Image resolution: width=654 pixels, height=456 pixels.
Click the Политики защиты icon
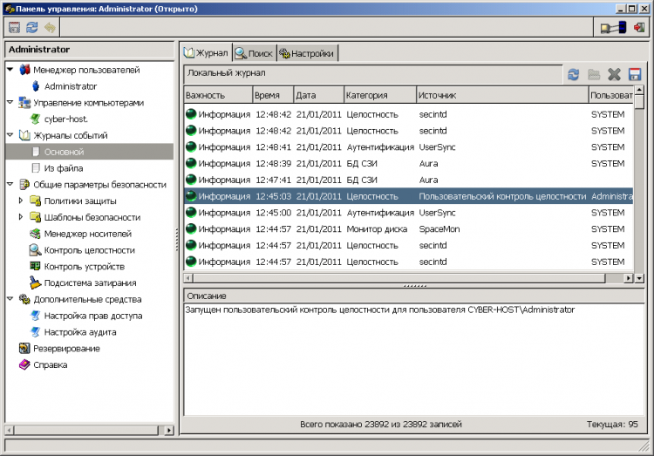[x=36, y=201]
